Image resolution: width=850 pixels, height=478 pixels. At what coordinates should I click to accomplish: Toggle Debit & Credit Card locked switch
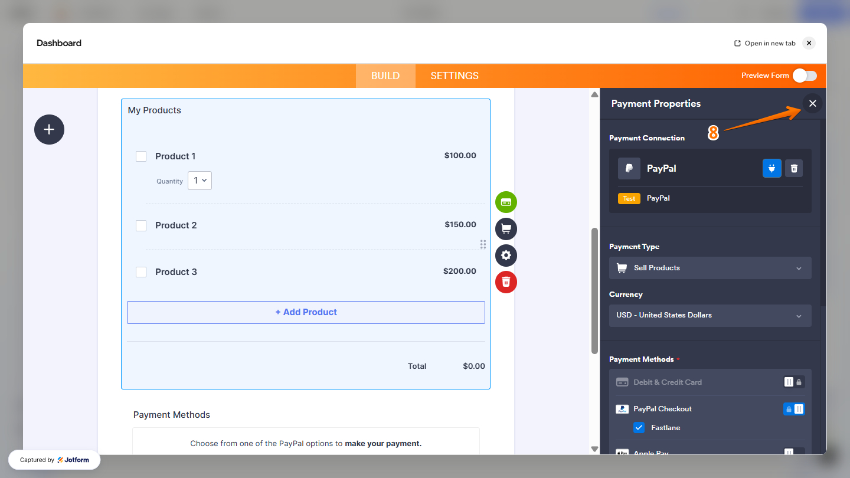[x=794, y=382]
